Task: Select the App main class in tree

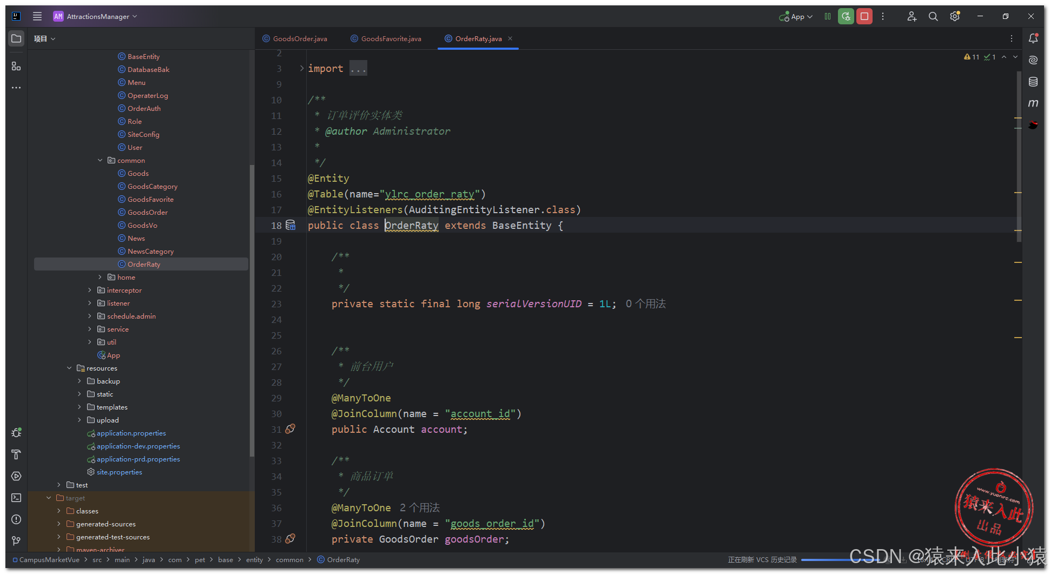Action: 113,355
